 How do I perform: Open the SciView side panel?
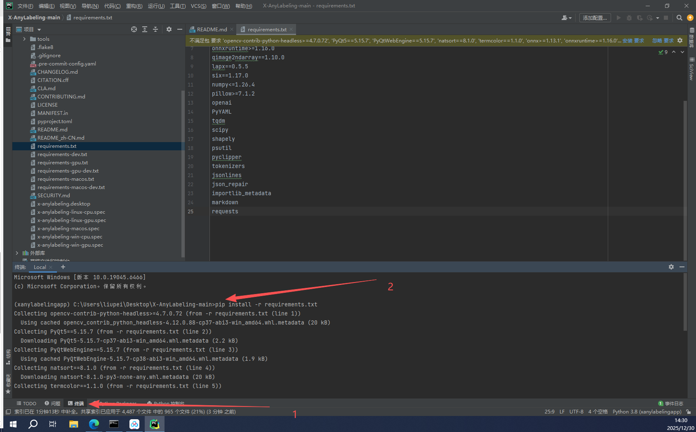pos(692,68)
